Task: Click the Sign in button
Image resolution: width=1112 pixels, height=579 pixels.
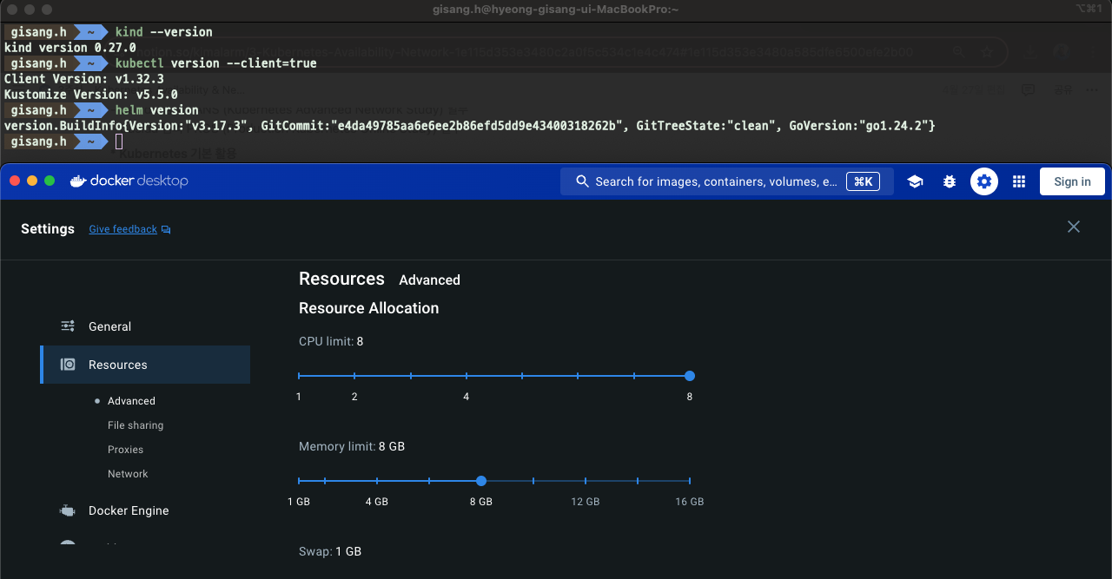Action: coord(1072,181)
